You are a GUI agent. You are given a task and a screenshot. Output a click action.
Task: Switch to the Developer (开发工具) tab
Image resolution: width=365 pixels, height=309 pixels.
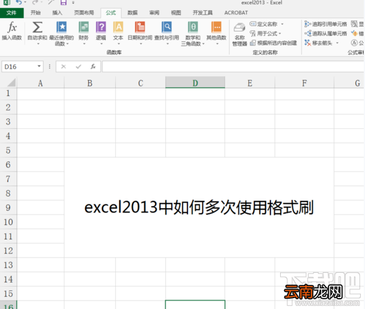[x=203, y=13]
